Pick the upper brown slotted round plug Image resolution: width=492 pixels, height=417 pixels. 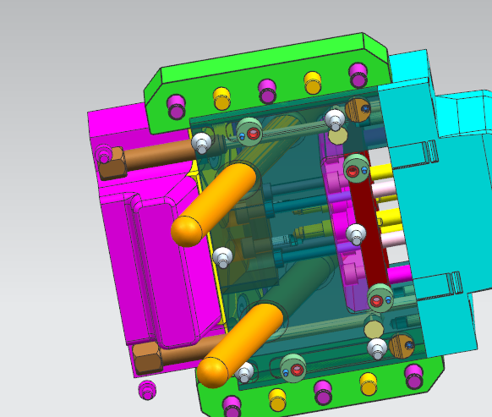[x=358, y=110]
